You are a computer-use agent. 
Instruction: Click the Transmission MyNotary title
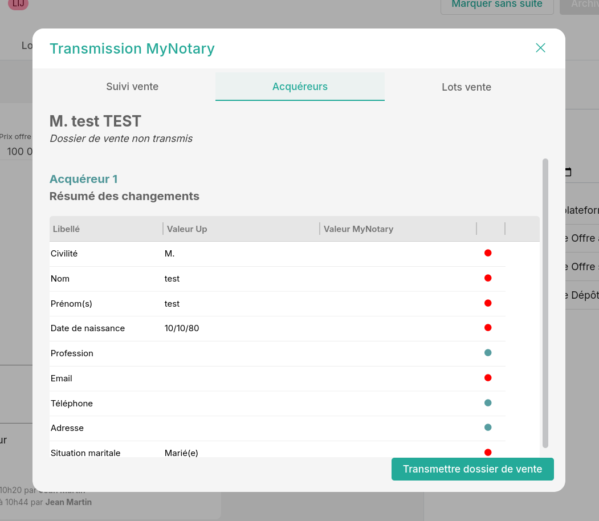click(132, 48)
